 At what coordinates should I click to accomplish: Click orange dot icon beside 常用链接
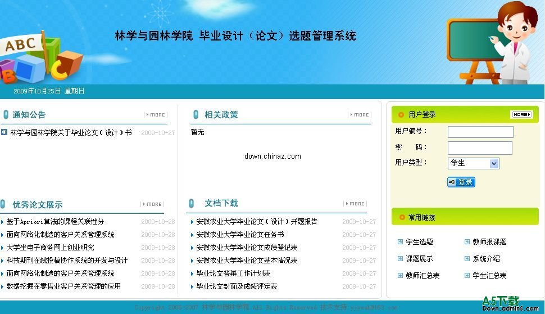pyautogui.click(x=402, y=217)
